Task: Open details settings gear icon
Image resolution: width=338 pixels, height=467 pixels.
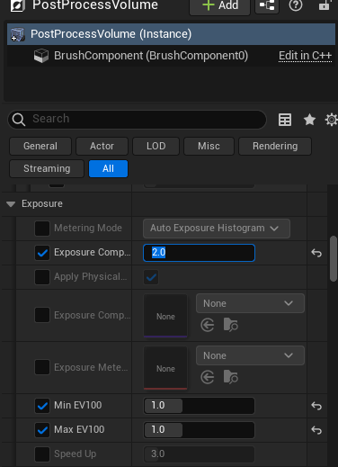Action: pyautogui.click(x=332, y=120)
